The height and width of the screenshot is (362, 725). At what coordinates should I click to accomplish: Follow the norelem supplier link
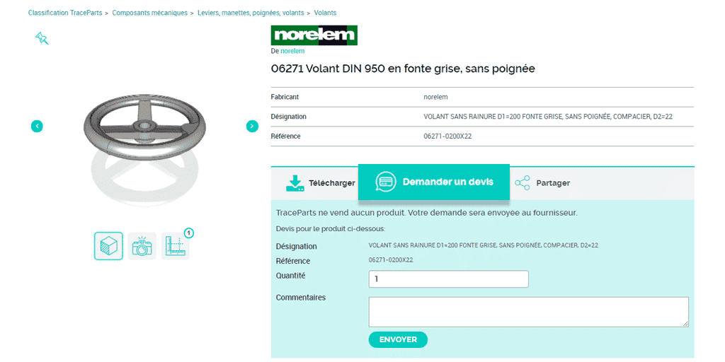pos(292,51)
